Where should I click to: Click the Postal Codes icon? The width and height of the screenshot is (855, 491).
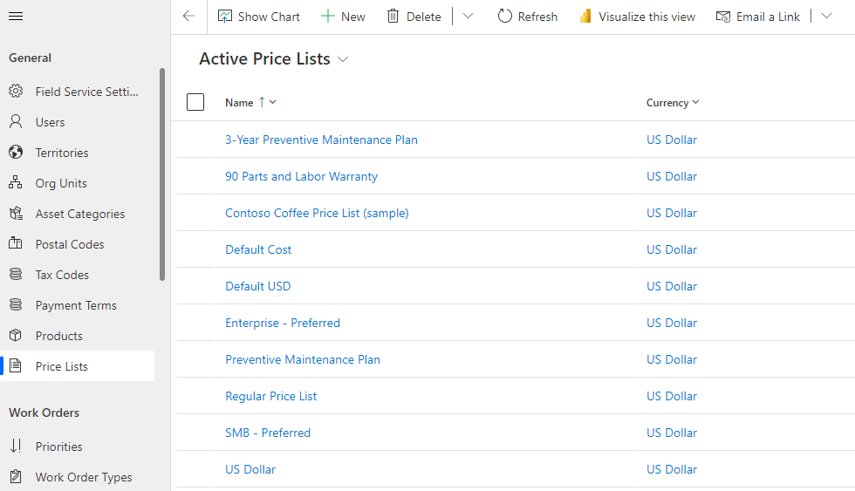(16, 243)
